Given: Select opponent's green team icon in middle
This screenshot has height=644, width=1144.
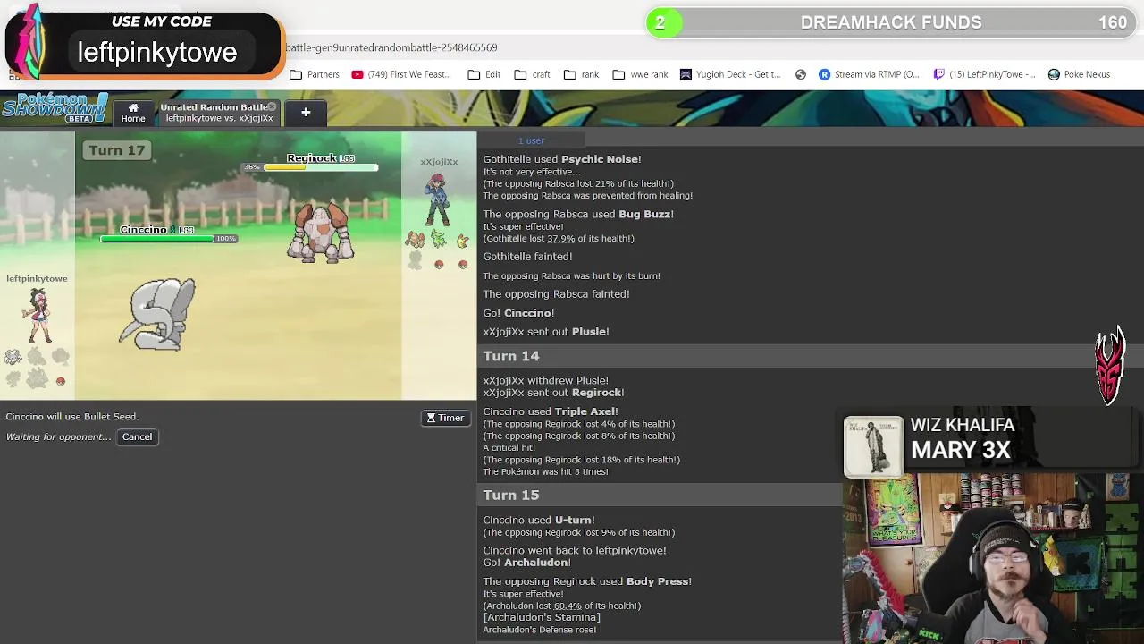Looking at the screenshot, I should 439,239.
